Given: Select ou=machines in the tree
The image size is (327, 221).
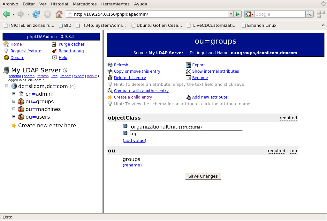Looking at the screenshot, I should coord(43,109).
